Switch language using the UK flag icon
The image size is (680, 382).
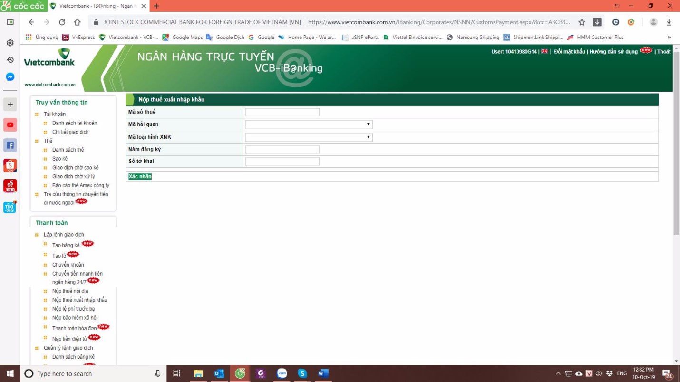(x=544, y=51)
